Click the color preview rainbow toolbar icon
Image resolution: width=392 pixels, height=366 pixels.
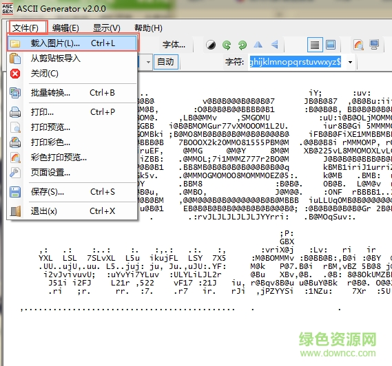[x=358, y=45]
